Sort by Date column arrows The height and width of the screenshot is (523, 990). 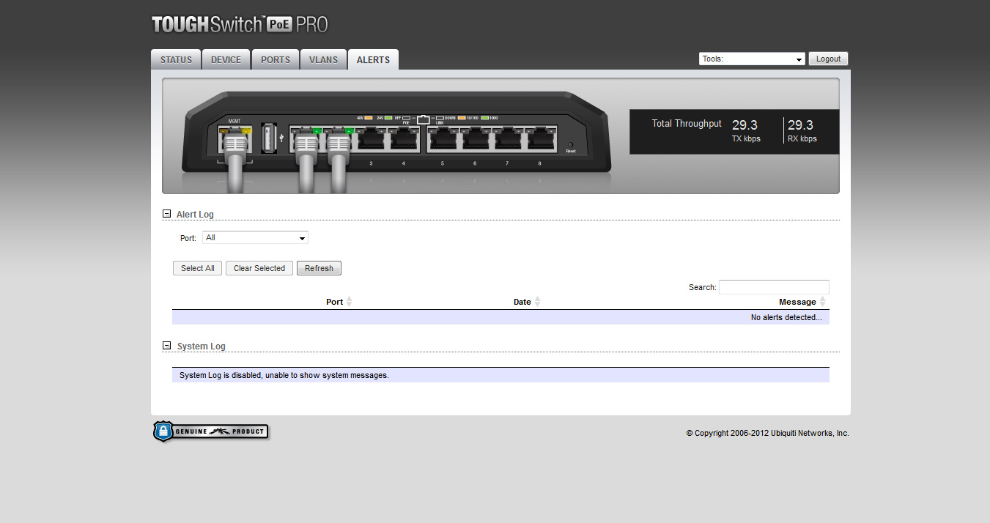click(x=538, y=302)
